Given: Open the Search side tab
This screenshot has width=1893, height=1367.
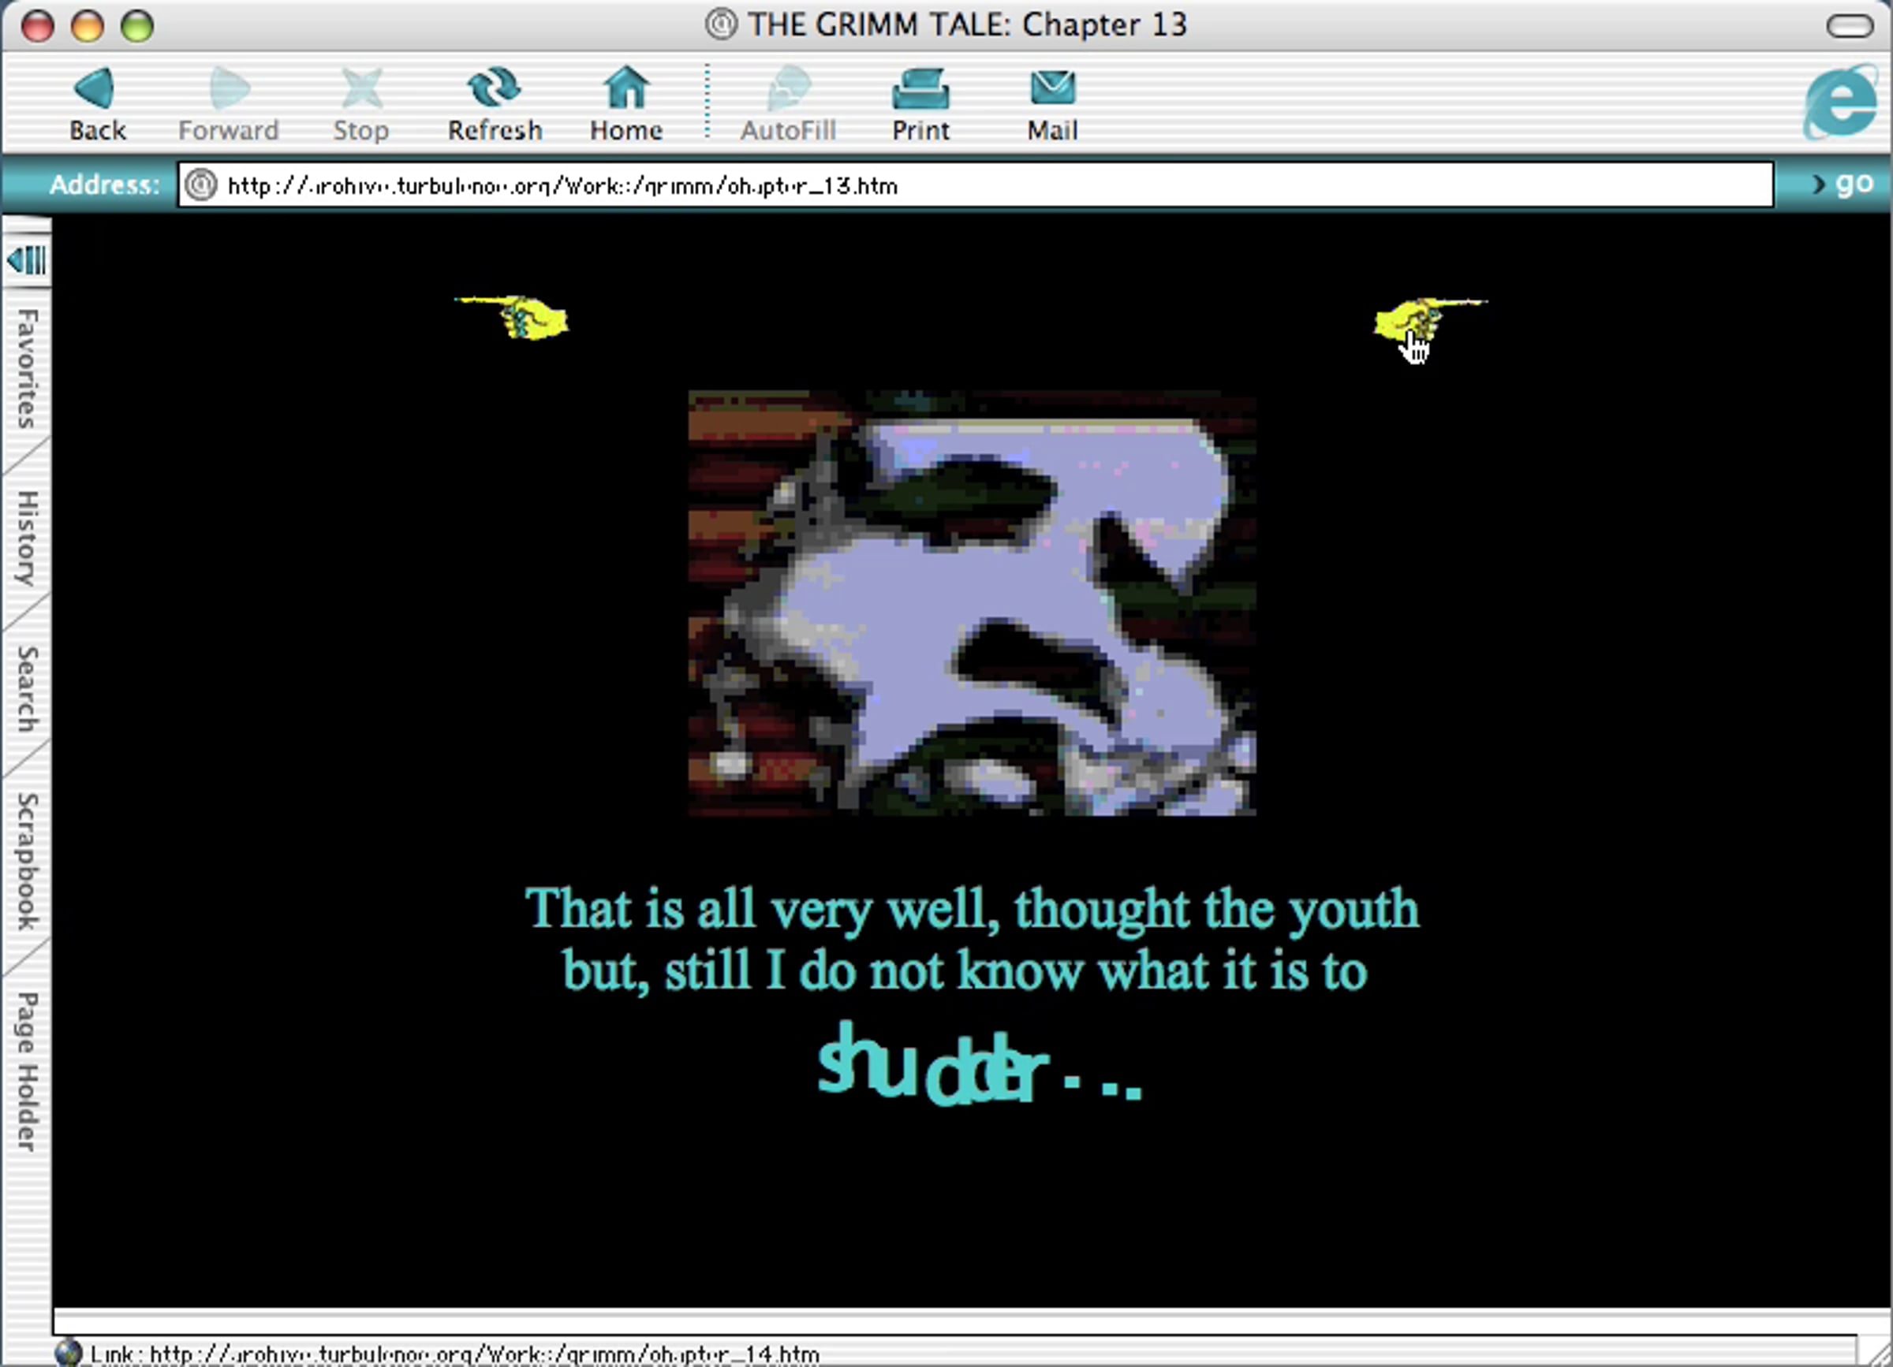Looking at the screenshot, I should [27, 689].
